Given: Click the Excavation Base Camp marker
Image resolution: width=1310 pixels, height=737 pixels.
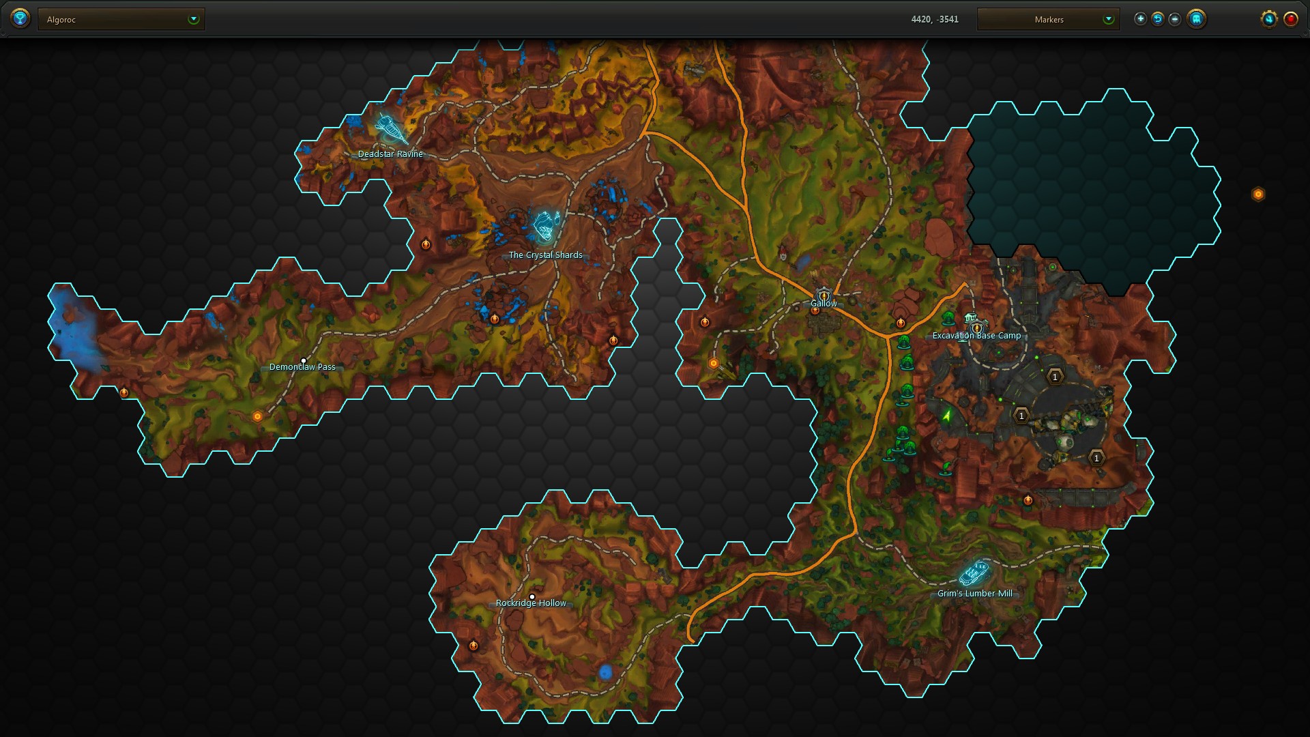Looking at the screenshot, I should 976,328.
